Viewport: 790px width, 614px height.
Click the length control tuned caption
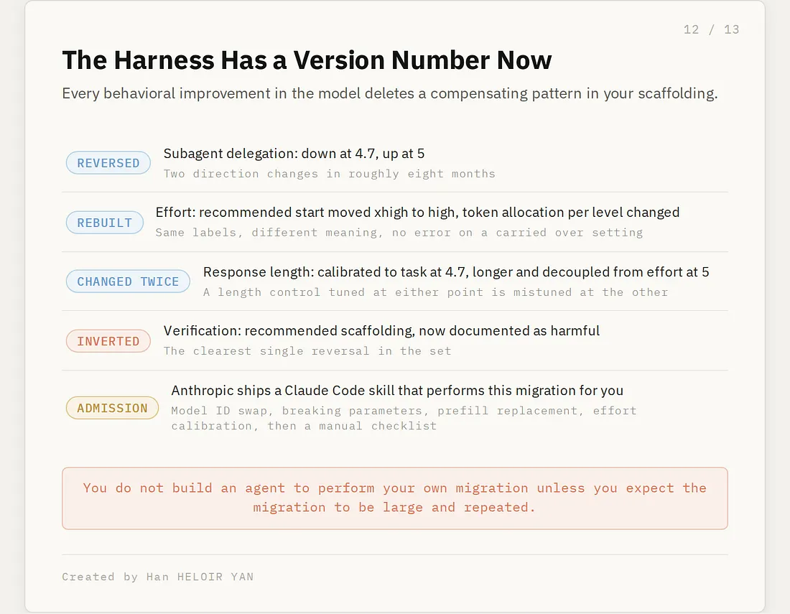coord(436,292)
